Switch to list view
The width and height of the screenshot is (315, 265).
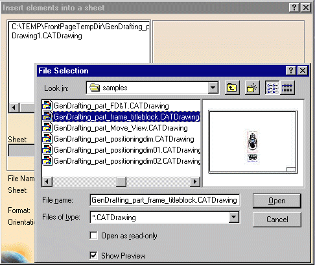tap(272, 88)
